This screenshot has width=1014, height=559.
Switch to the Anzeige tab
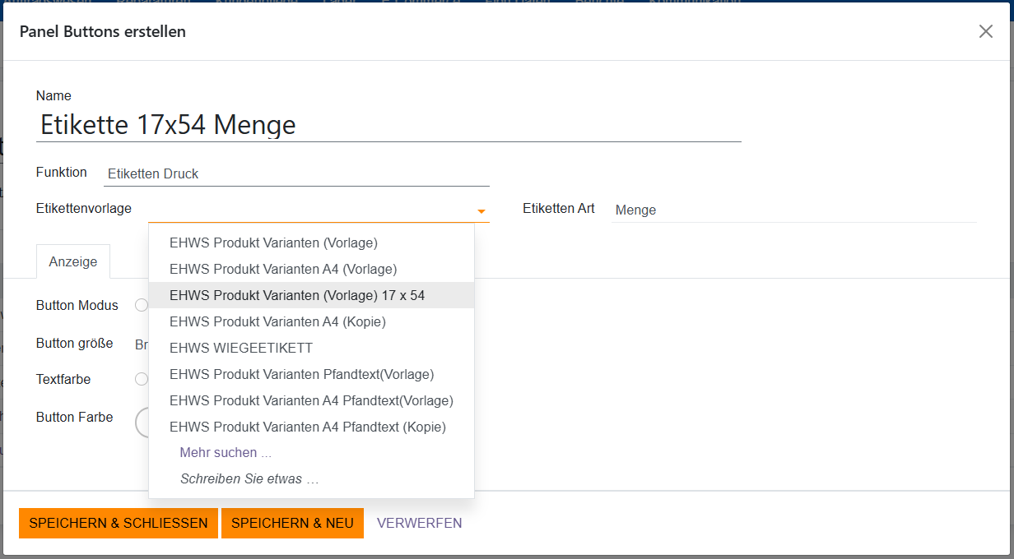click(x=73, y=261)
